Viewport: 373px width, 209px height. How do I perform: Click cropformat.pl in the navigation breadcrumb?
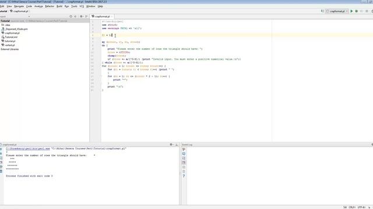coord(19,11)
